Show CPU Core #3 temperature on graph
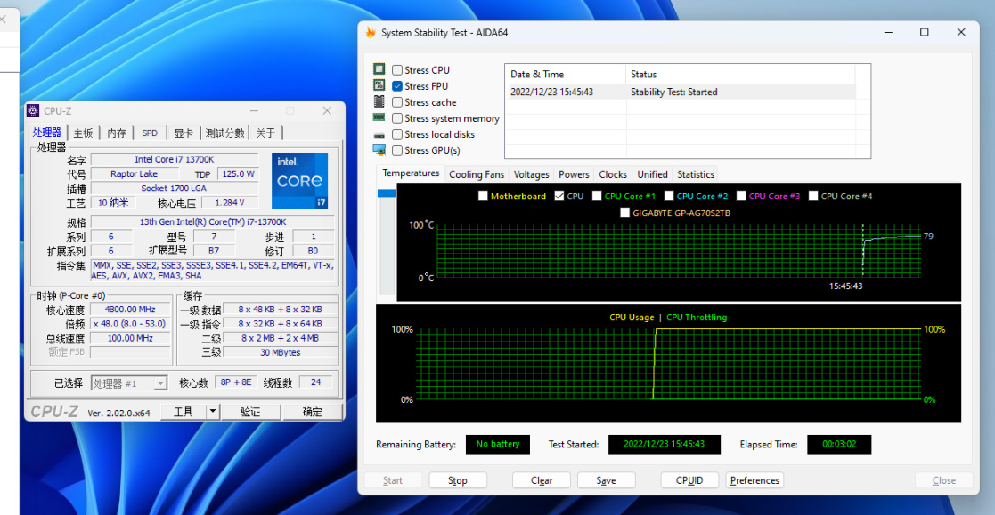Image resolution: width=995 pixels, height=515 pixels. click(740, 197)
